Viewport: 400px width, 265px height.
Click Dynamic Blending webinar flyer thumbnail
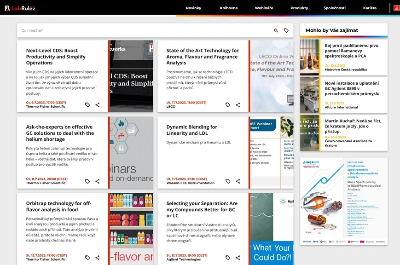point(272,153)
